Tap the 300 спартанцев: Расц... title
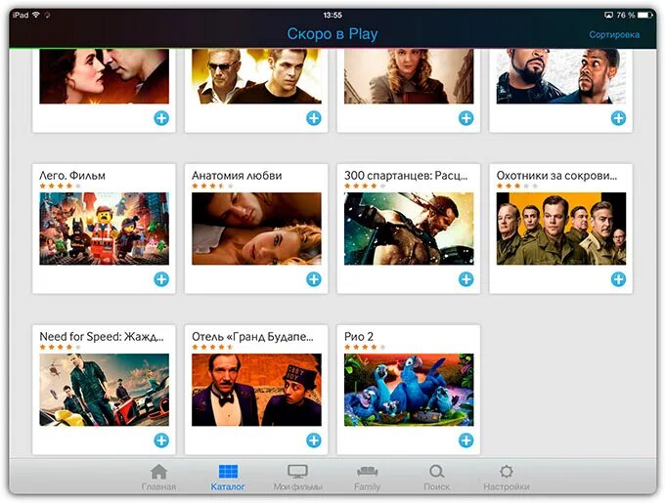 click(x=406, y=175)
